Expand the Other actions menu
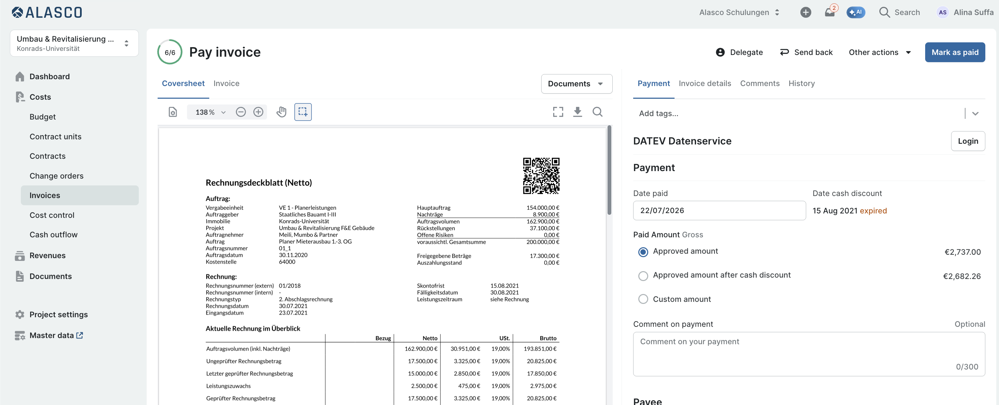 (x=880, y=52)
